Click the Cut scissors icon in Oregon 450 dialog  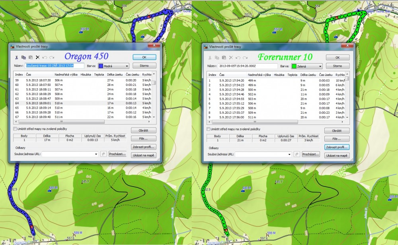(17, 57)
